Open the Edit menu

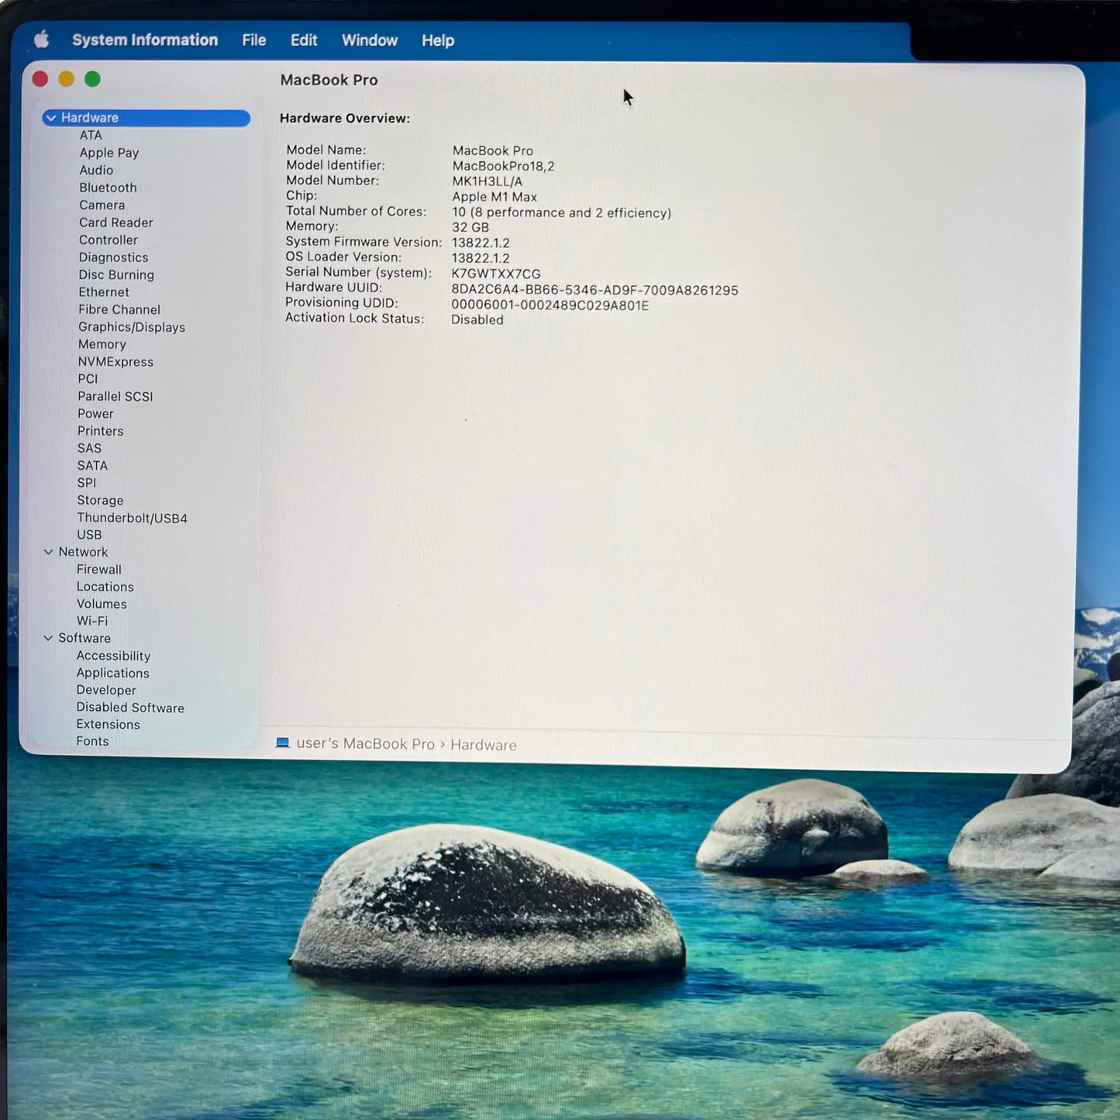click(304, 40)
